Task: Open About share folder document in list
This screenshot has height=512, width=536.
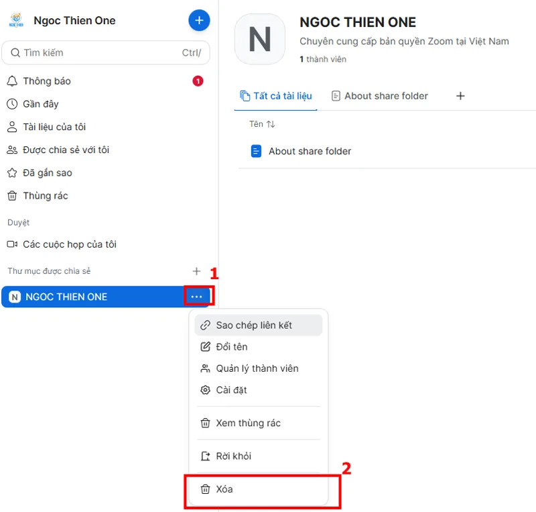Action: (x=310, y=151)
